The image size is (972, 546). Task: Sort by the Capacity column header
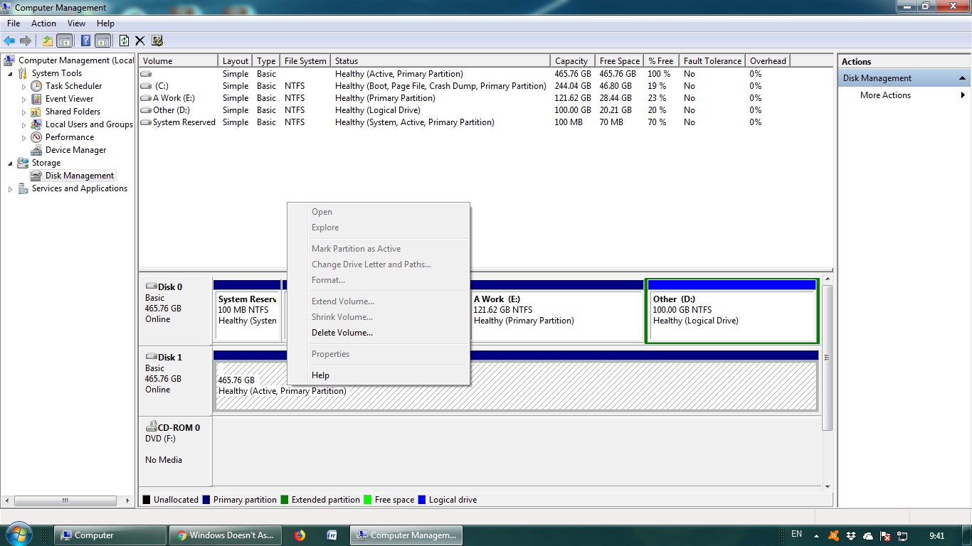click(x=571, y=61)
